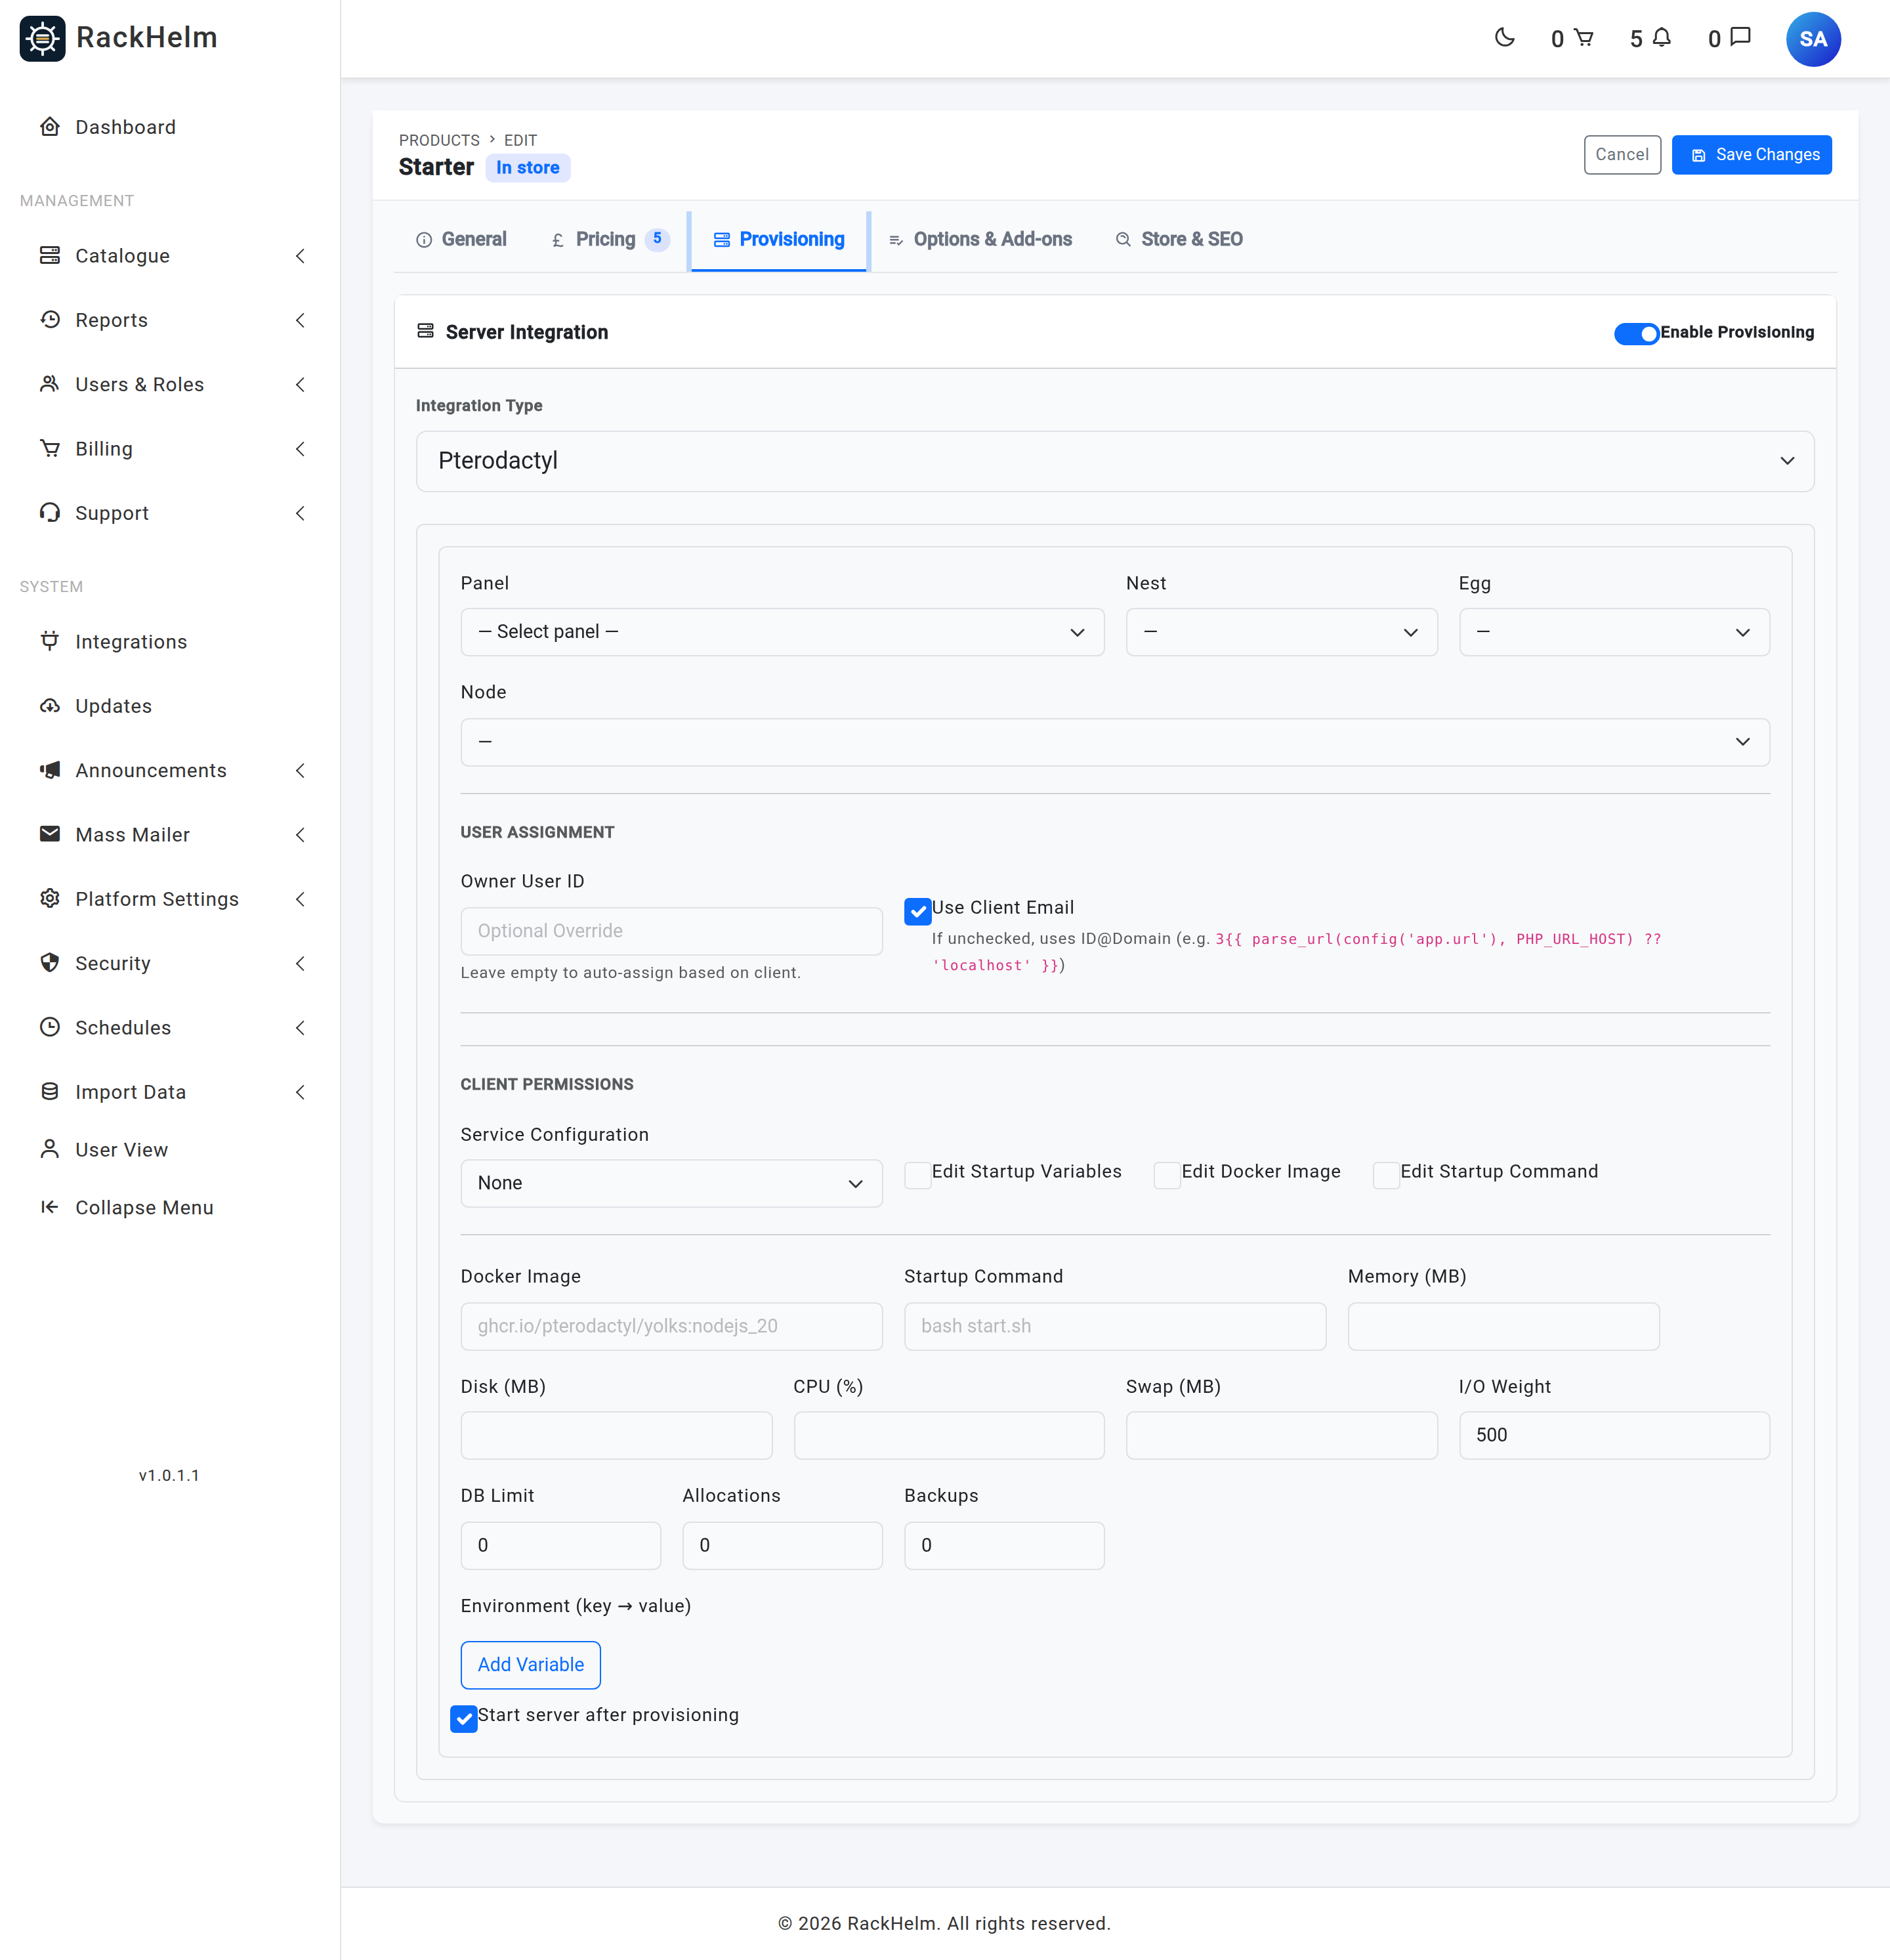Click the Updates cloud icon

click(49, 706)
